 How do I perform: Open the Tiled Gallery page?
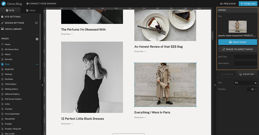tap(11, 84)
